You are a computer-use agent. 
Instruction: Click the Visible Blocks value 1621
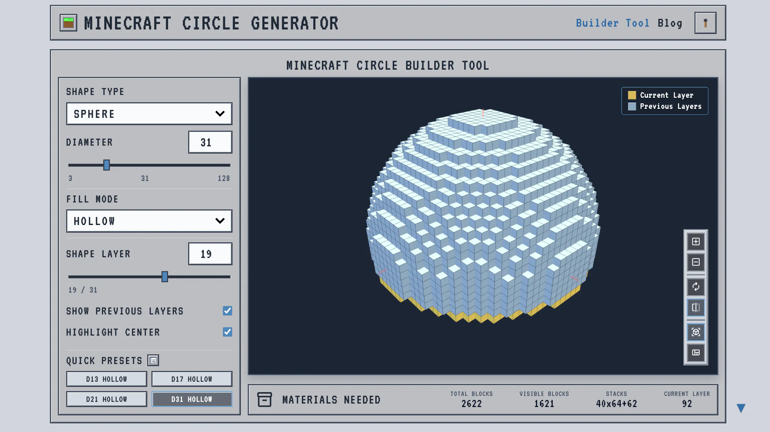[544, 404]
